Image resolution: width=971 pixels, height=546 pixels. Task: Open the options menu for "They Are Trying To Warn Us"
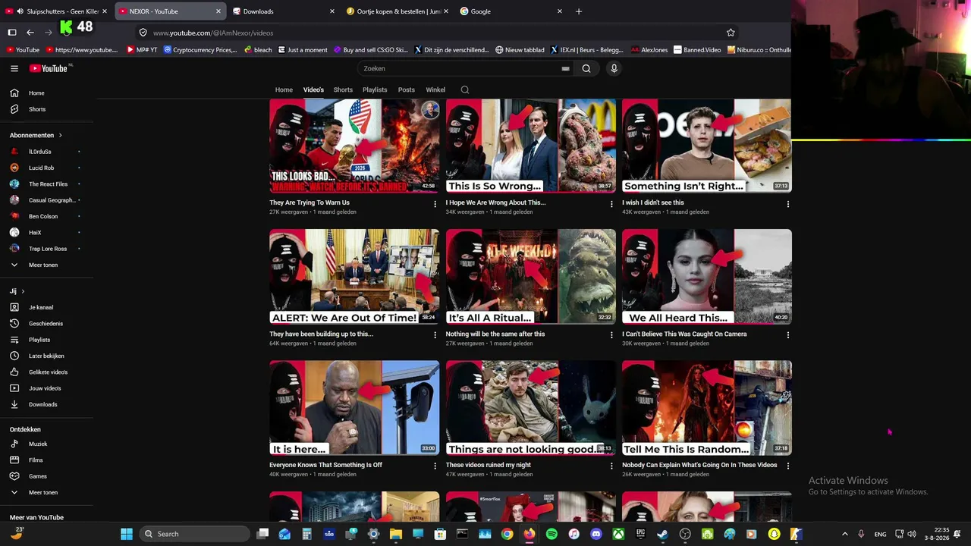(435, 204)
